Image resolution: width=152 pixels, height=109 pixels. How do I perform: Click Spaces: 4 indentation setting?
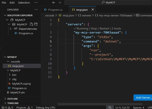139,107
